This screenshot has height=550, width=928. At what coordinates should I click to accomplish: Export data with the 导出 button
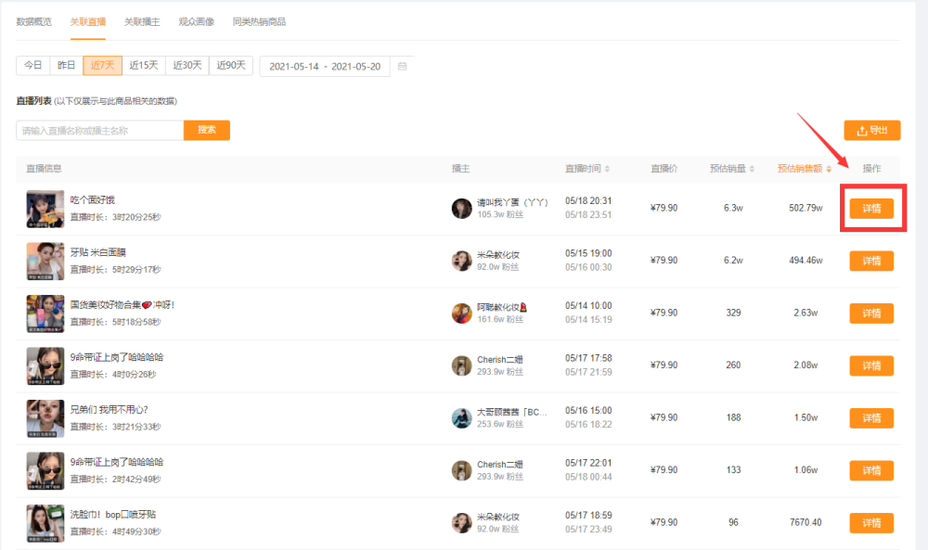coord(871,131)
